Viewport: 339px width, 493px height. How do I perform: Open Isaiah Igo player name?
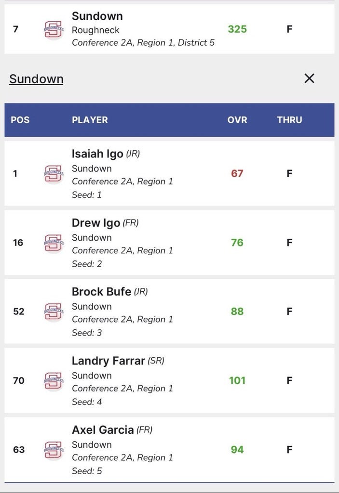coord(97,154)
